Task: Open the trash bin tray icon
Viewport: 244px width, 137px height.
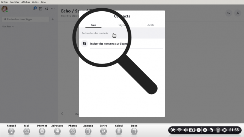Action: (x=218, y=130)
